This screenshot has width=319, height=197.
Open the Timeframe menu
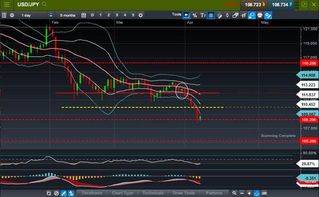tap(92, 193)
